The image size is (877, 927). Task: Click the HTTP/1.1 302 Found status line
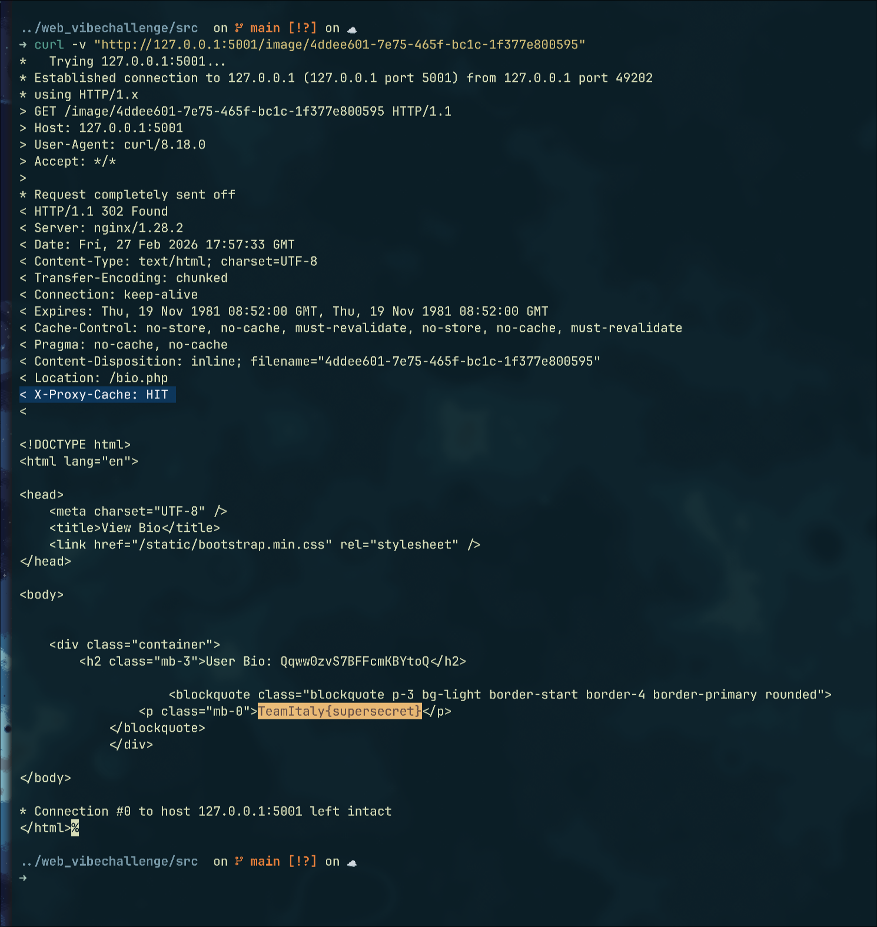coord(101,211)
